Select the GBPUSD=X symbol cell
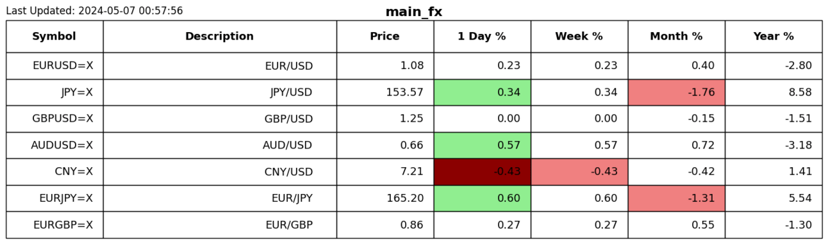Viewport: 828px width, 244px height. tap(54, 119)
